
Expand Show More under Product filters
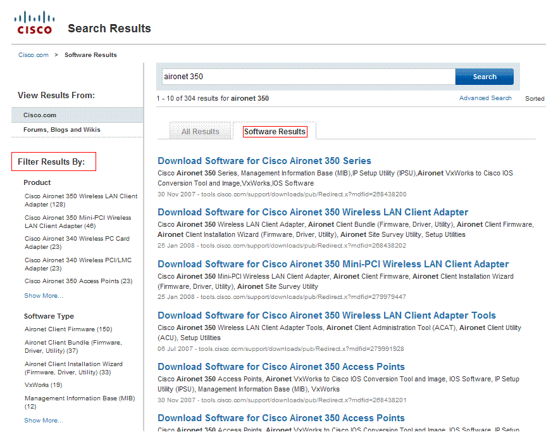pyautogui.click(x=44, y=296)
